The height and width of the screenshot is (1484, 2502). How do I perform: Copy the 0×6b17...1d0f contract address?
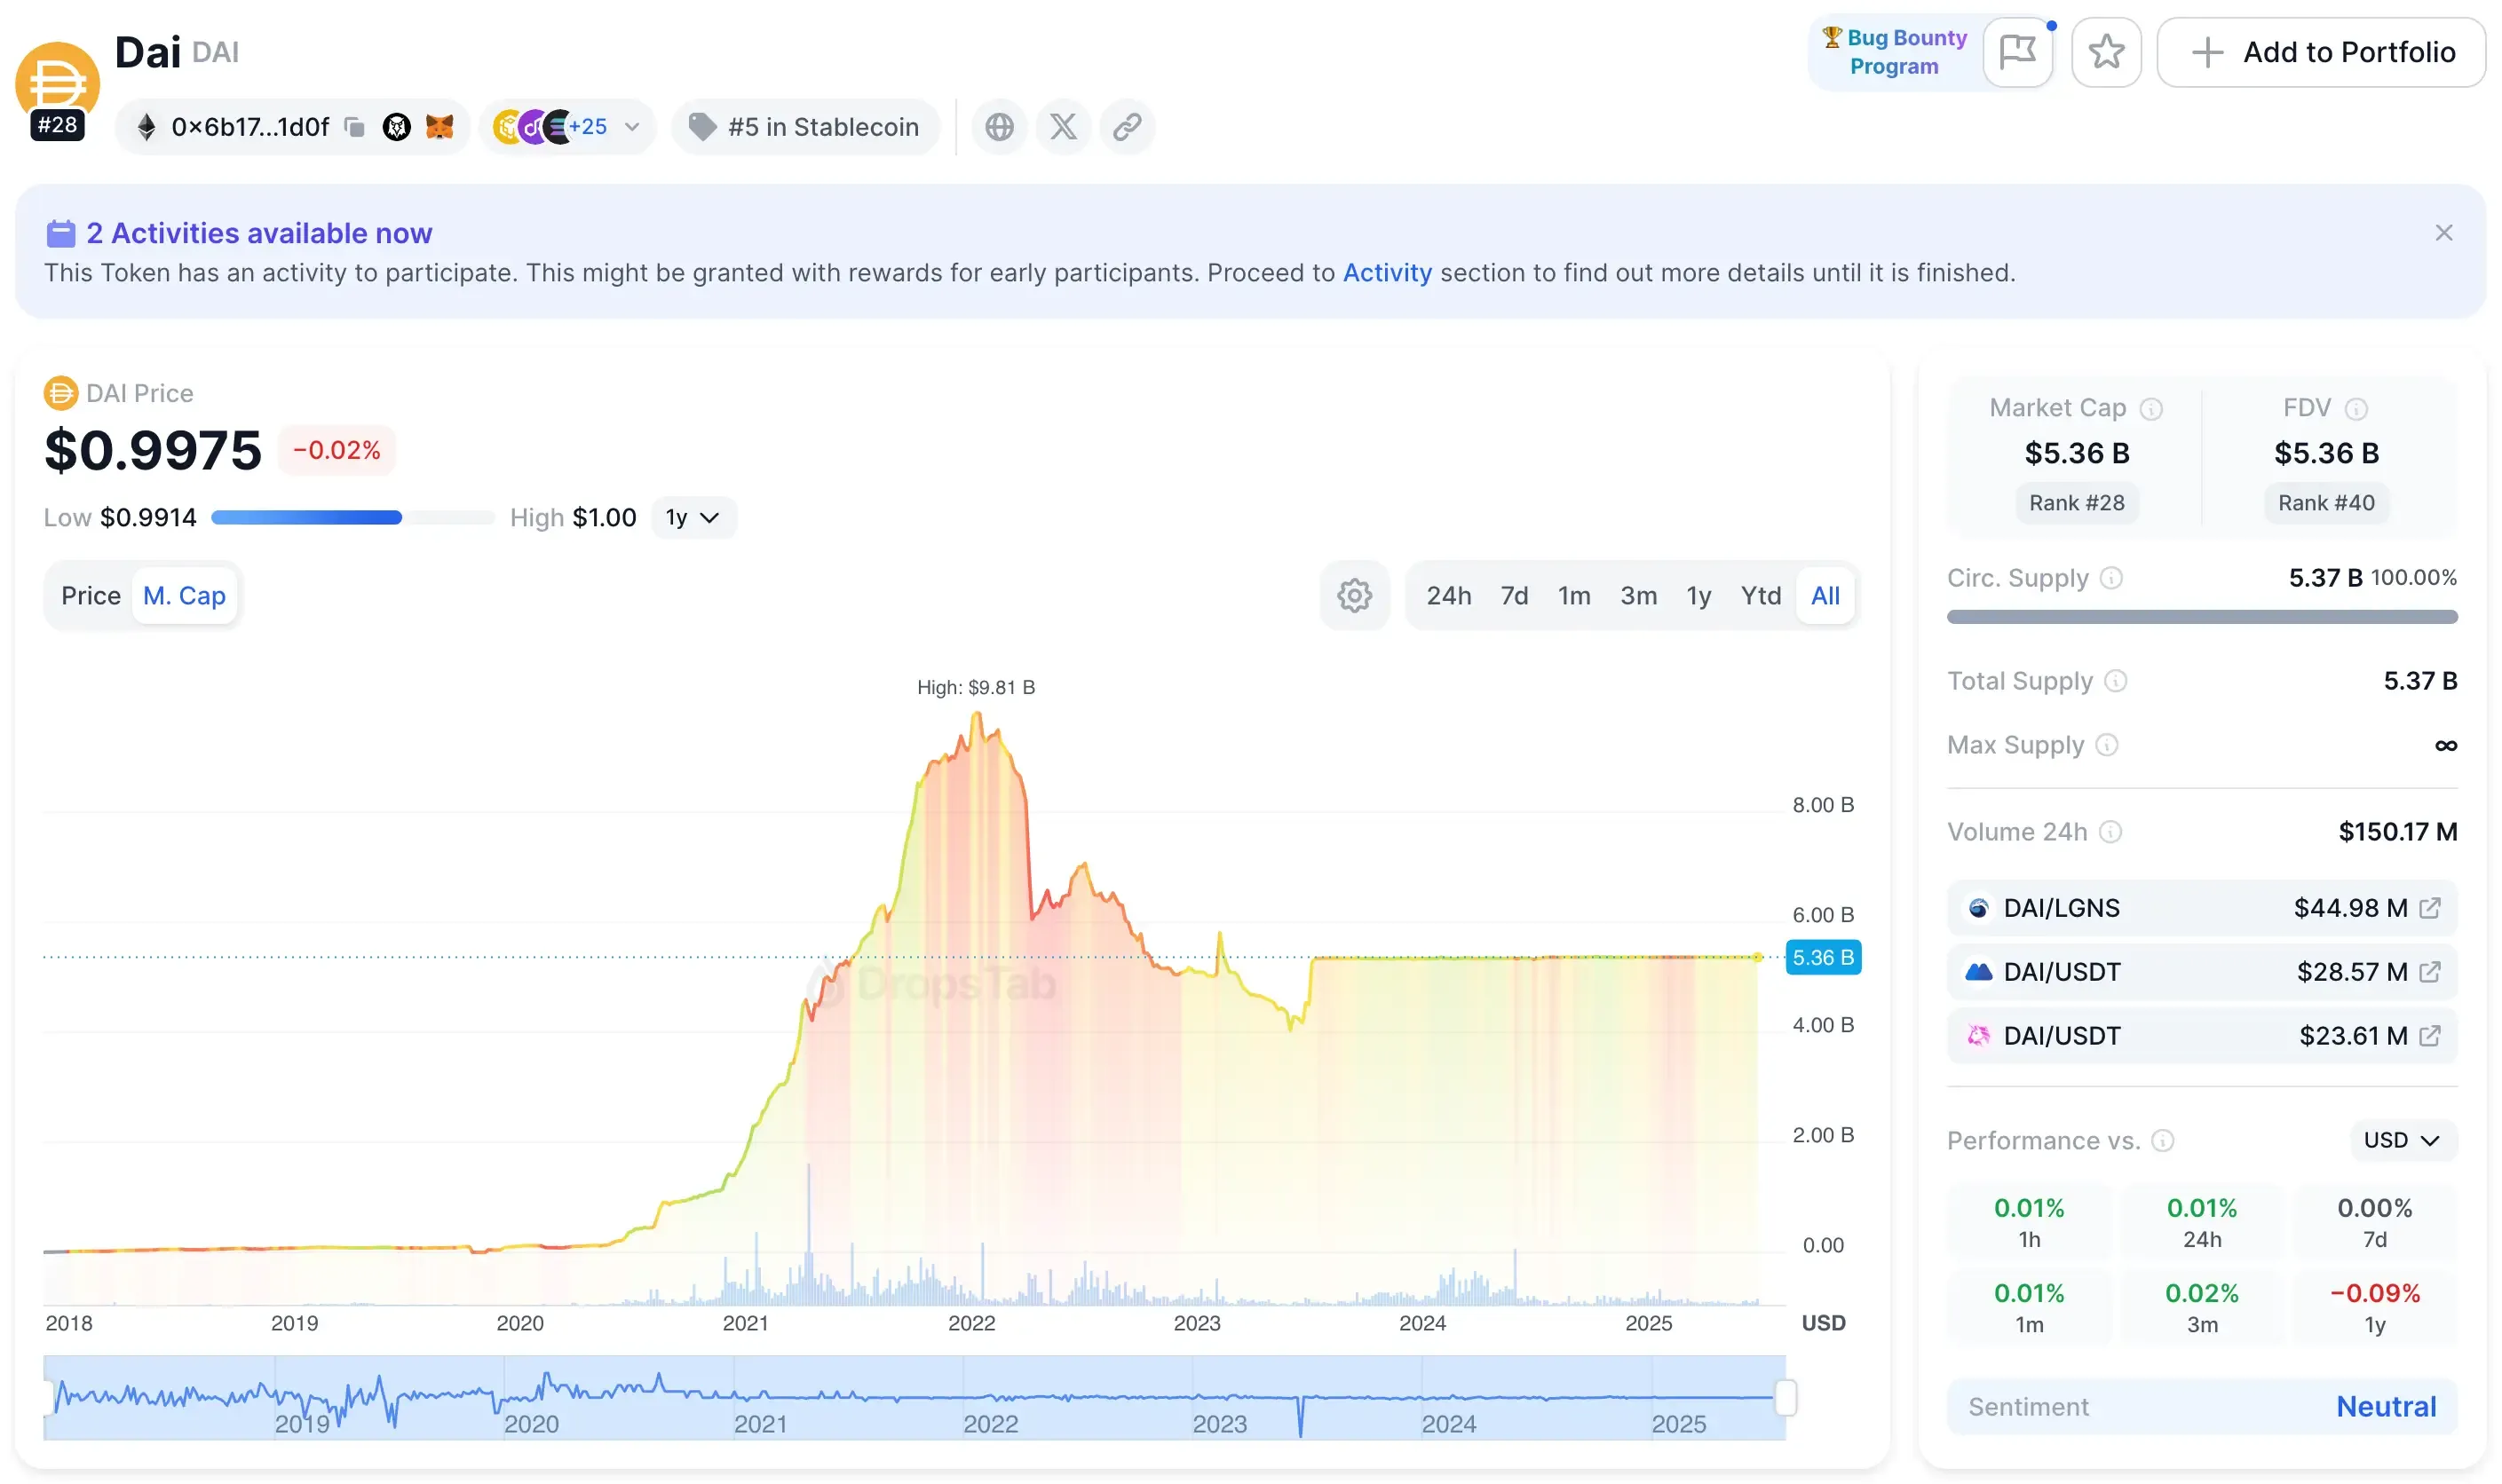point(355,126)
